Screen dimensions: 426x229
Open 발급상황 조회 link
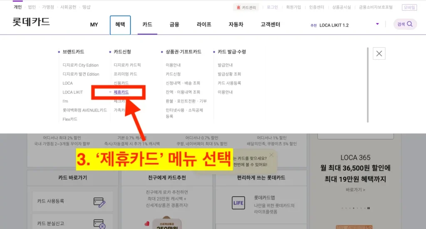229,74
